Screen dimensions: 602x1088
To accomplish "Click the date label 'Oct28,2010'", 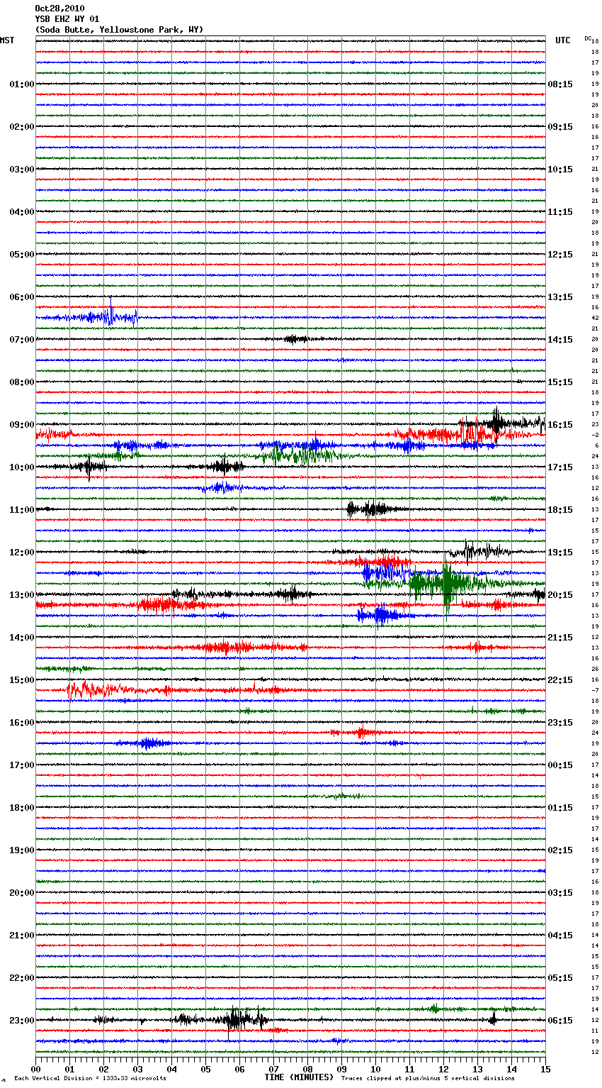I will [x=59, y=9].
